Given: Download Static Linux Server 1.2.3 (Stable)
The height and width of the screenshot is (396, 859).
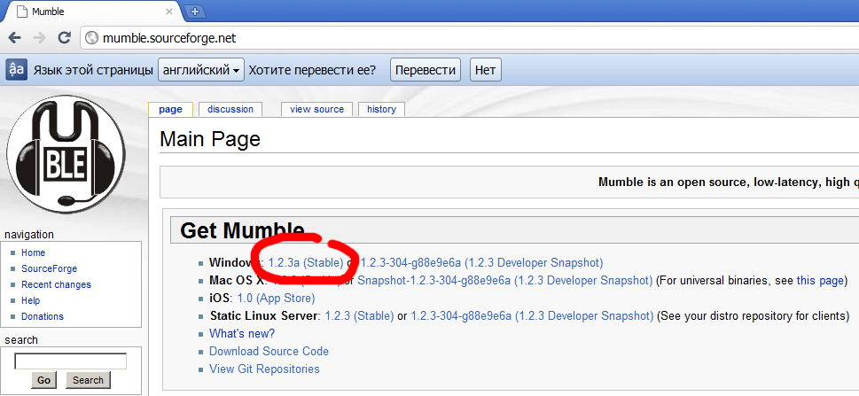Looking at the screenshot, I should 359,315.
